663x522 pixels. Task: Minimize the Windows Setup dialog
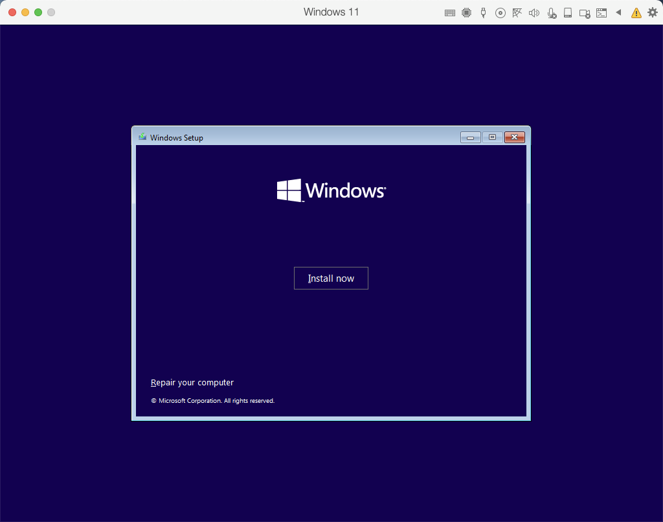470,137
